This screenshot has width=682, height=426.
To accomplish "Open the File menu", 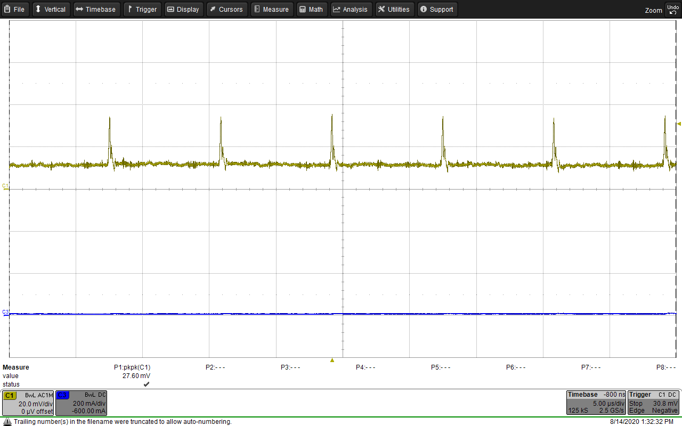I will [x=15, y=9].
